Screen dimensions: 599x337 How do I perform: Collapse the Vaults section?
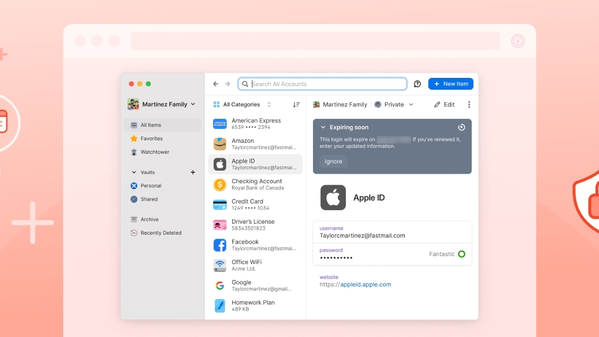(134, 172)
